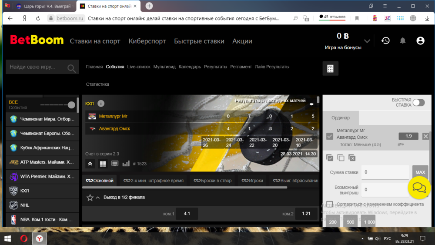Click the horizontal scrollbar under the market tabs
The height and width of the screenshot is (245, 435).
point(185,188)
